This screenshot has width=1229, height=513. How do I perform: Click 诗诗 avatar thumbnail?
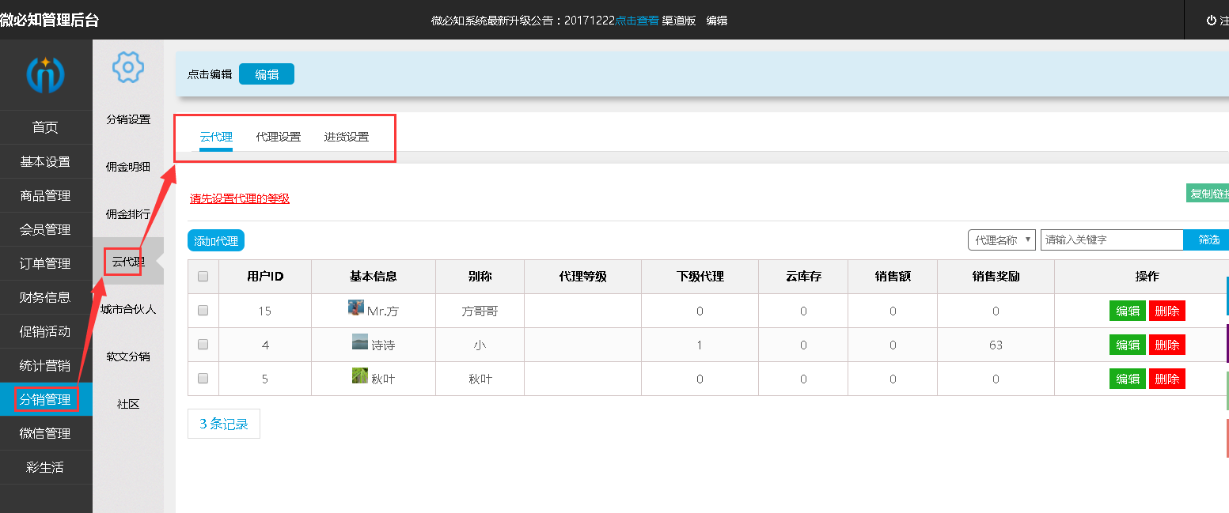point(360,342)
